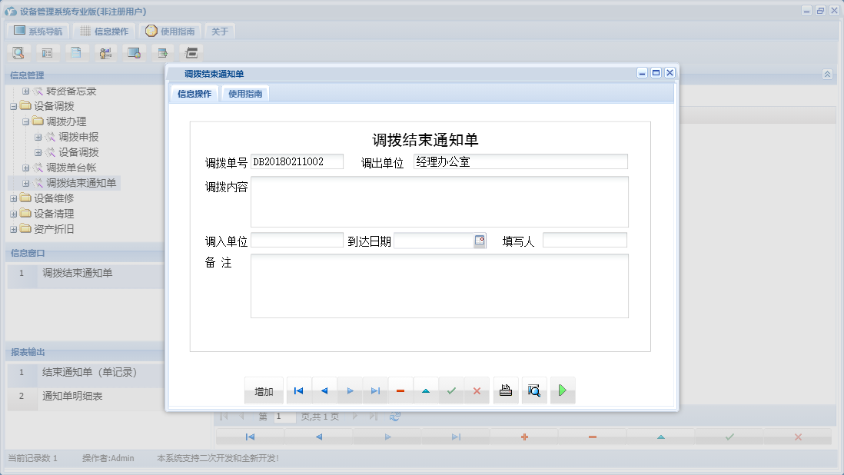Switch to the 使用指南 tab in dialog
This screenshot has height=475, width=844.
pyautogui.click(x=245, y=93)
